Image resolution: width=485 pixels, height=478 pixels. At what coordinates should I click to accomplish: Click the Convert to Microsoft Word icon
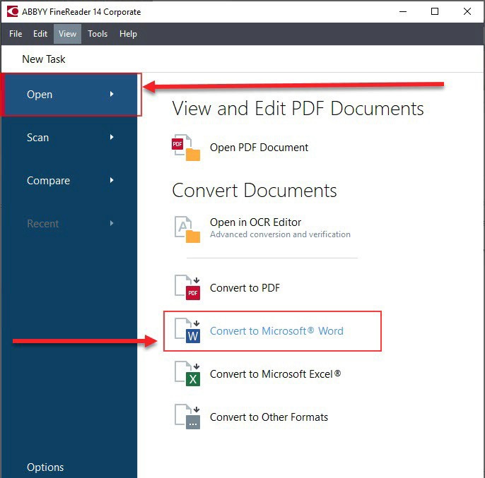(x=187, y=331)
